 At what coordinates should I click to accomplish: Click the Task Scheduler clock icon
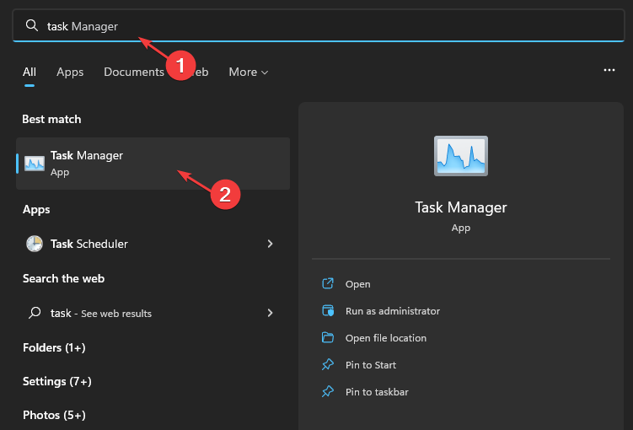35,244
